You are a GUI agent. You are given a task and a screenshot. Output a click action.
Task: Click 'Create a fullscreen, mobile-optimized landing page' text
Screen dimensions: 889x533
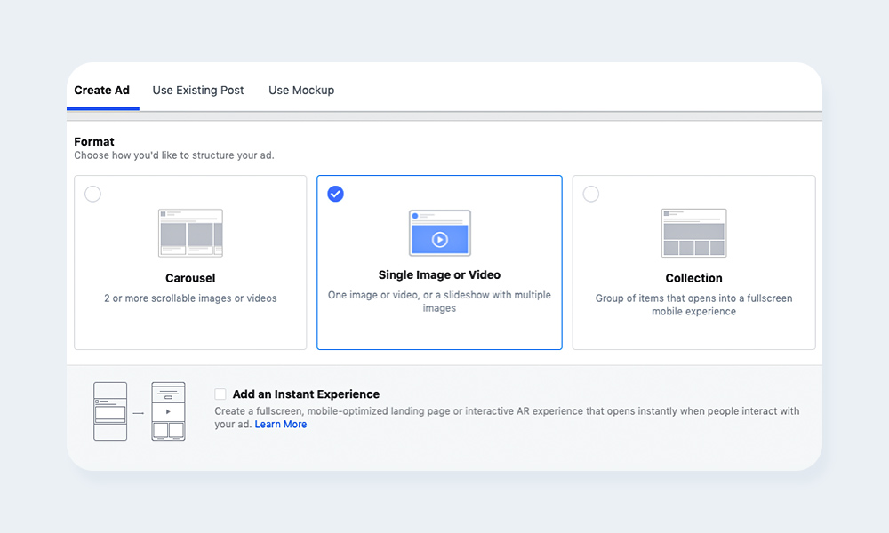coord(507,418)
